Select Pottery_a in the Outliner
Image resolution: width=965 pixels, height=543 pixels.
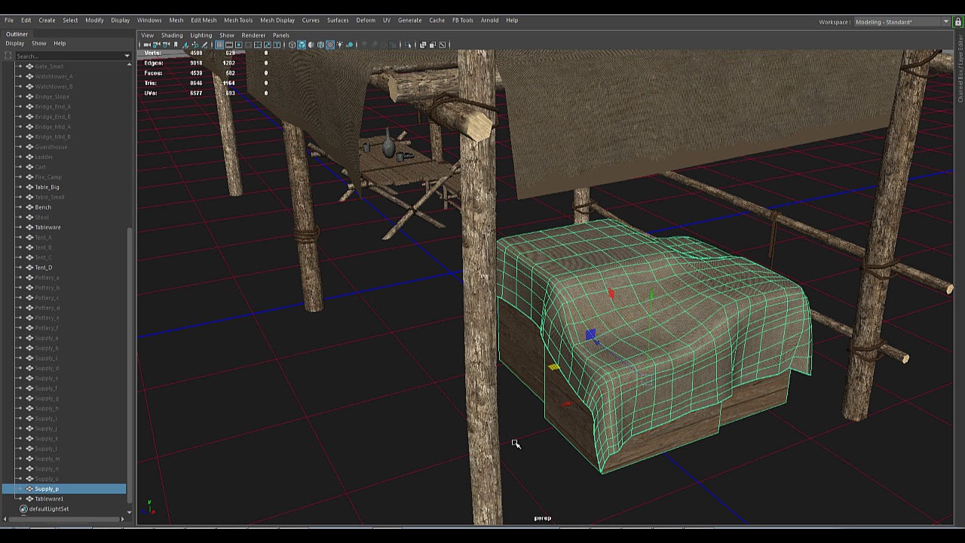47,278
